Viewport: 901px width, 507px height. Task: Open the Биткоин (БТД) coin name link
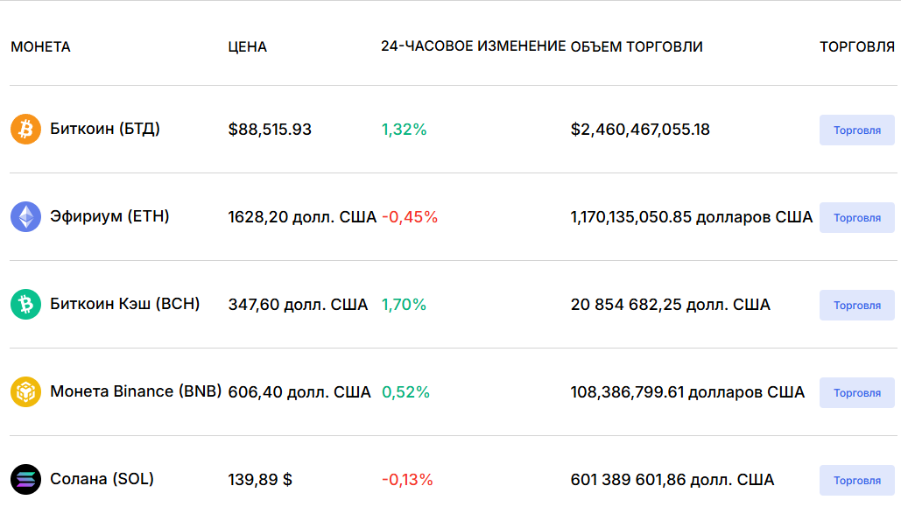[104, 129]
